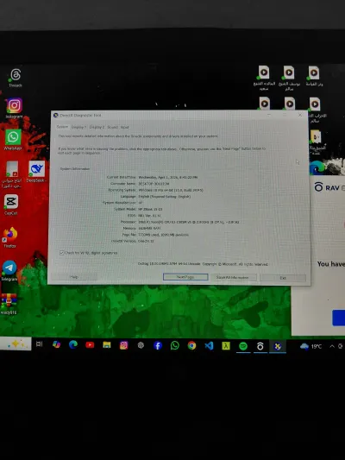Screen dimensions: 345x460
Task: Click the Exit button
Action: (283, 278)
